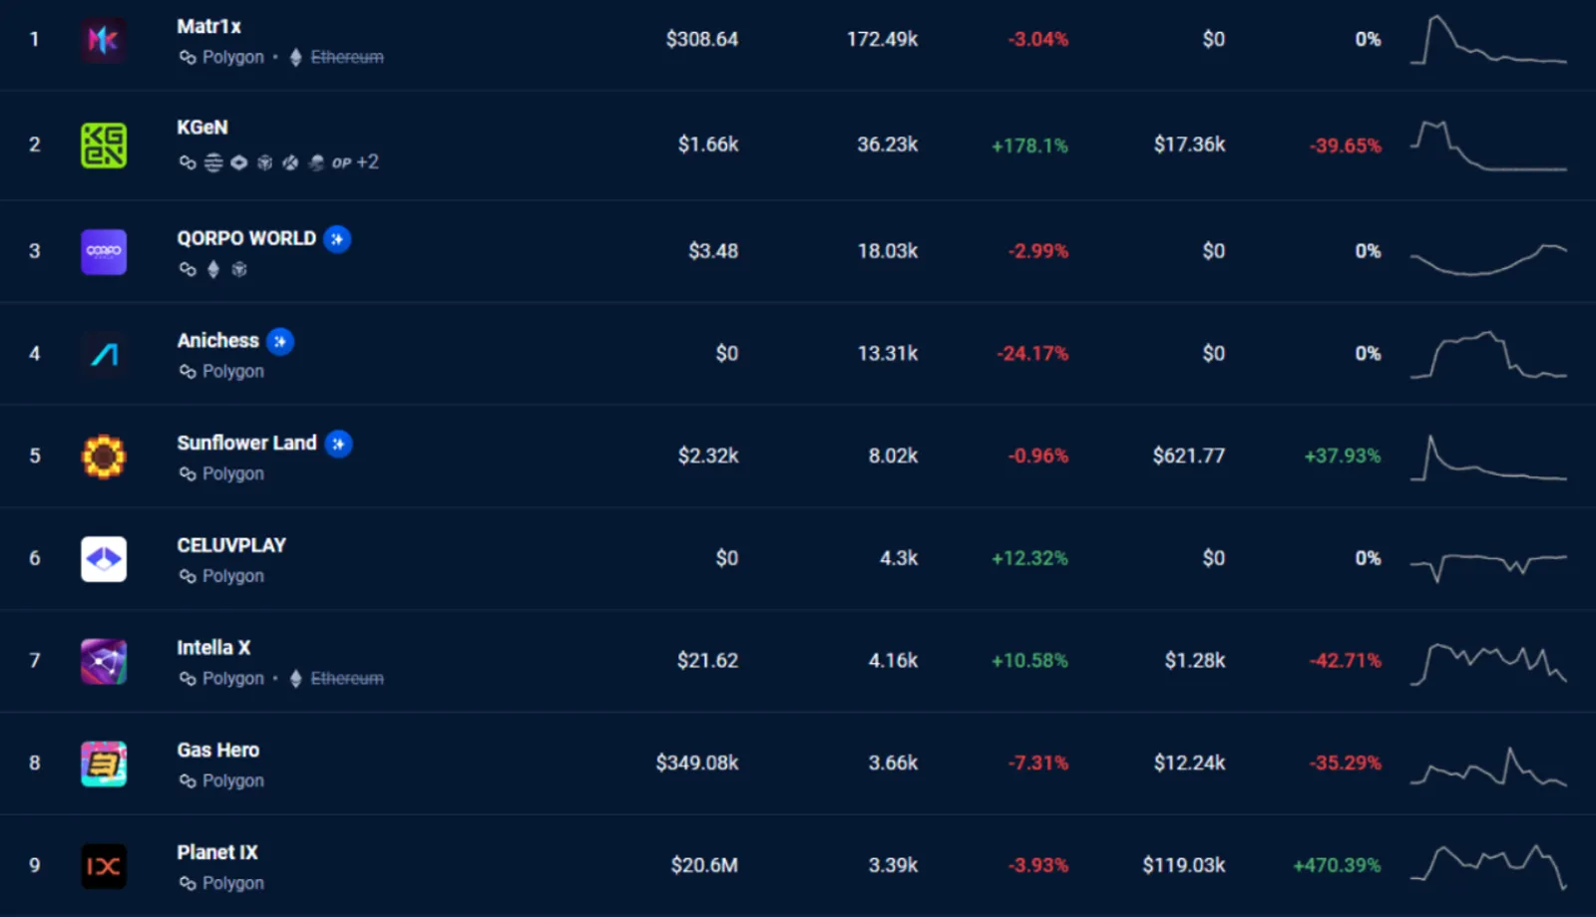Click the green KGeN logo
Image resolution: width=1596 pixels, height=917 pixels.
[x=104, y=146]
